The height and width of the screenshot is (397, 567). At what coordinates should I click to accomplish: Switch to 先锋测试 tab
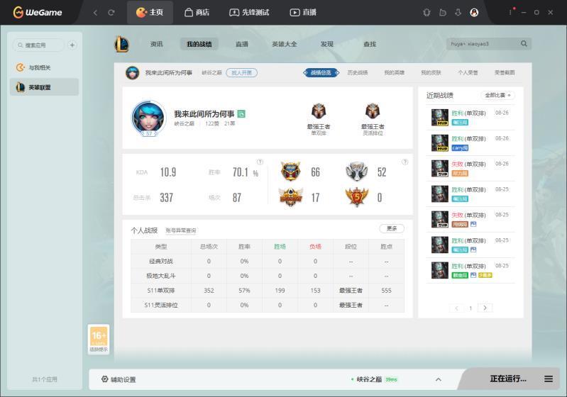pos(249,12)
